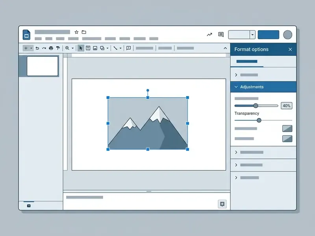Expand the last collapsed section in panel
Viewport: 315px width, 236px height.
[263, 178]
